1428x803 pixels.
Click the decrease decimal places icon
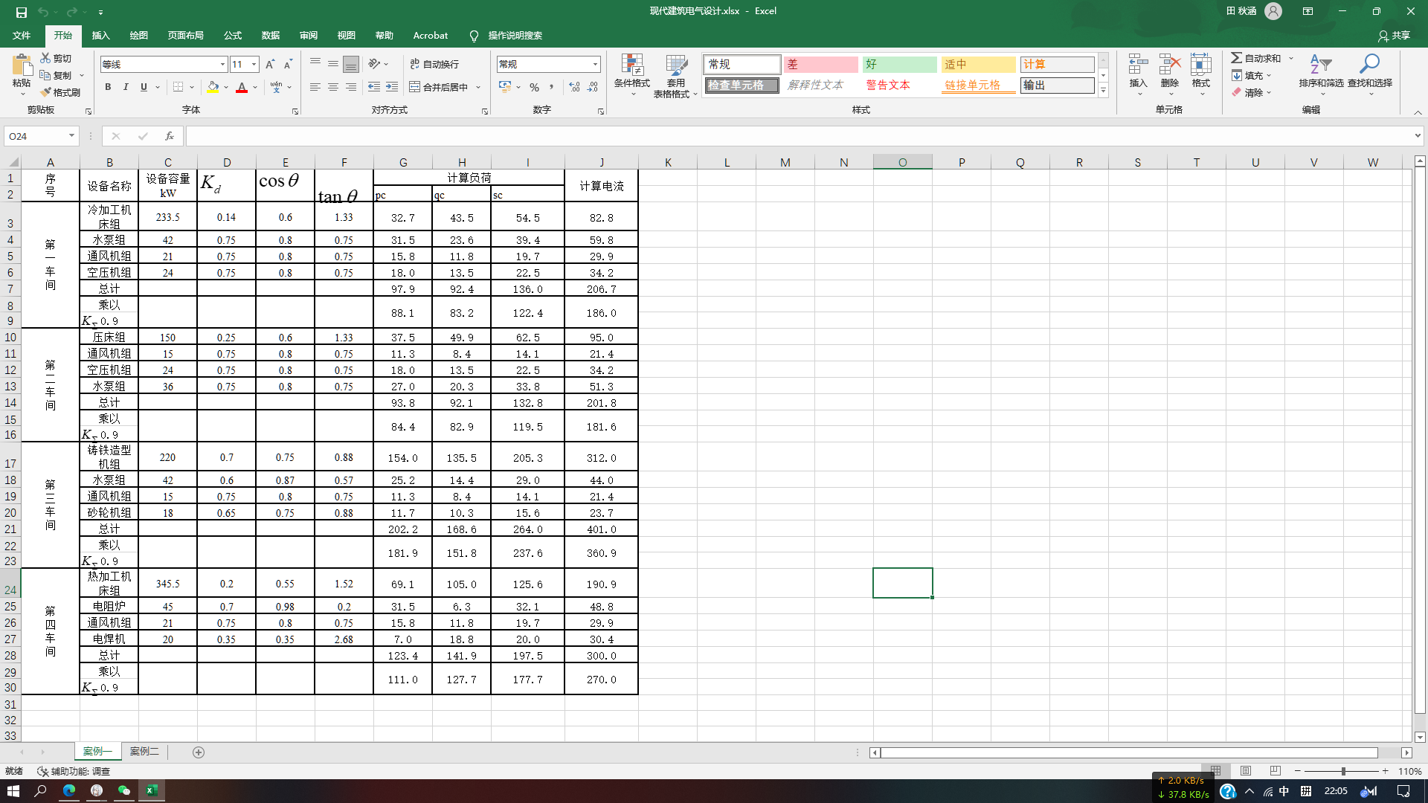(593, 87)
